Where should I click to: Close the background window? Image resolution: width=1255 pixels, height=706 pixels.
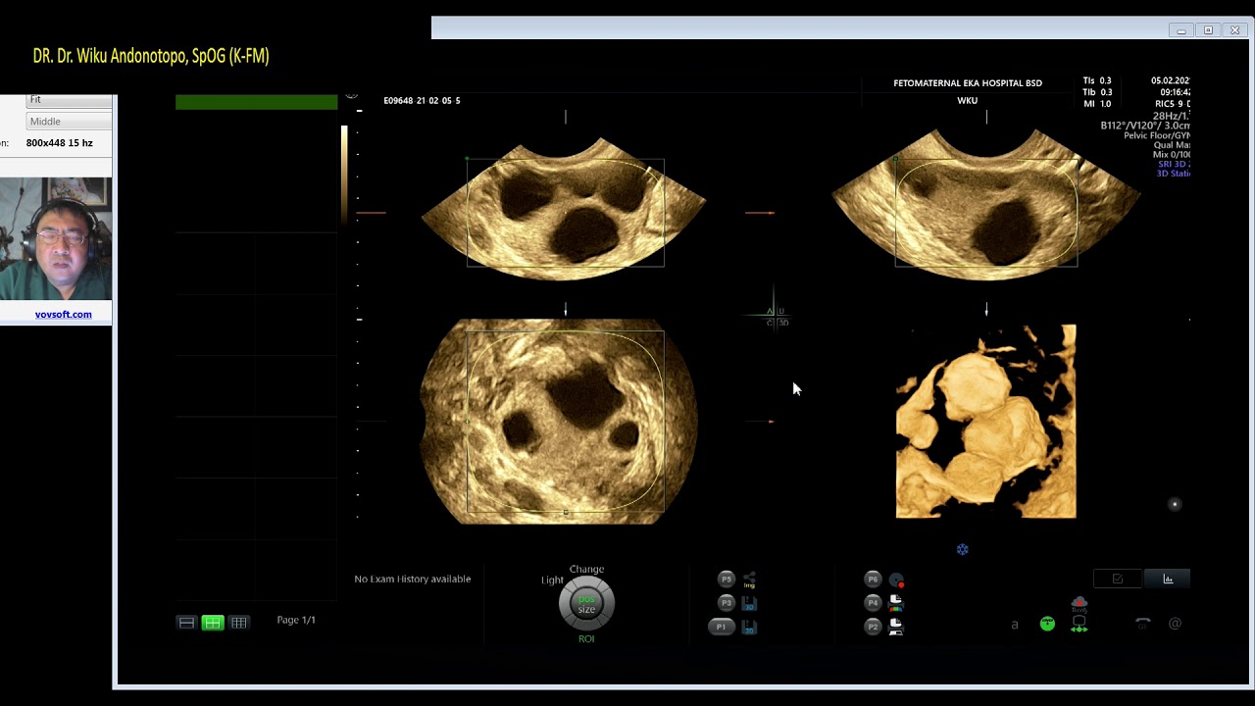(1234, 30)
